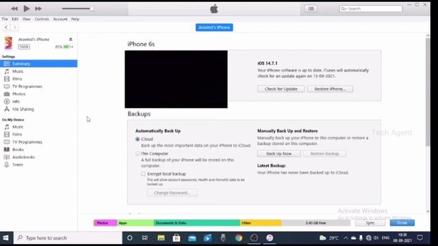Click the play button
438x246 pixels.
26,9
